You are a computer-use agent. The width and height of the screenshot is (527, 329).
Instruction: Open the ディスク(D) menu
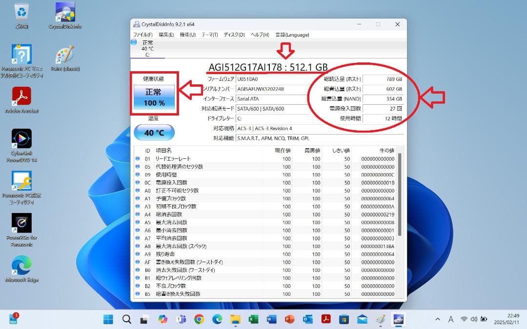233,35
